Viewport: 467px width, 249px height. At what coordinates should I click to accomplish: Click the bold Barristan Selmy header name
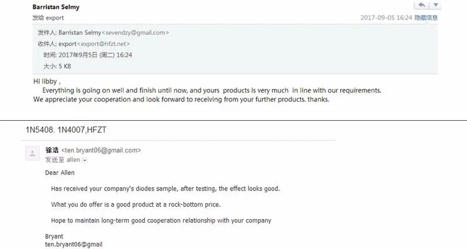[x=56, y=7]
